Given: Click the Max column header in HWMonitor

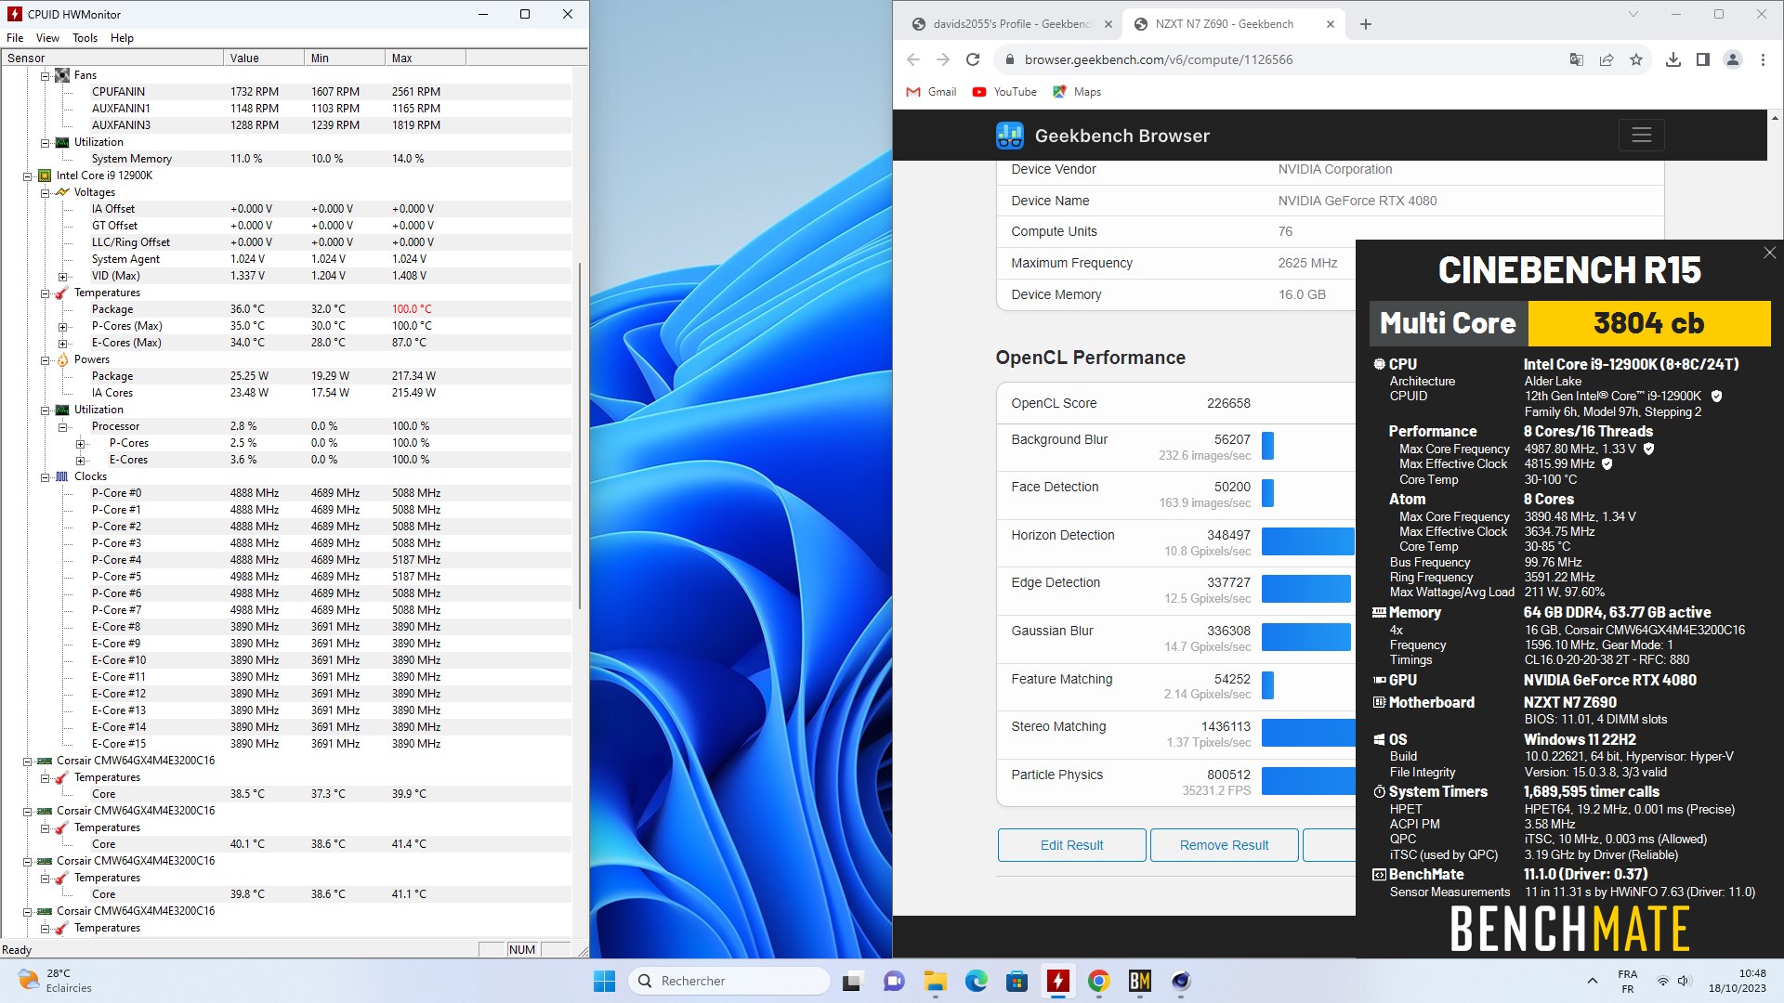Looking at the screenshot, I should [x=425, y=58].
